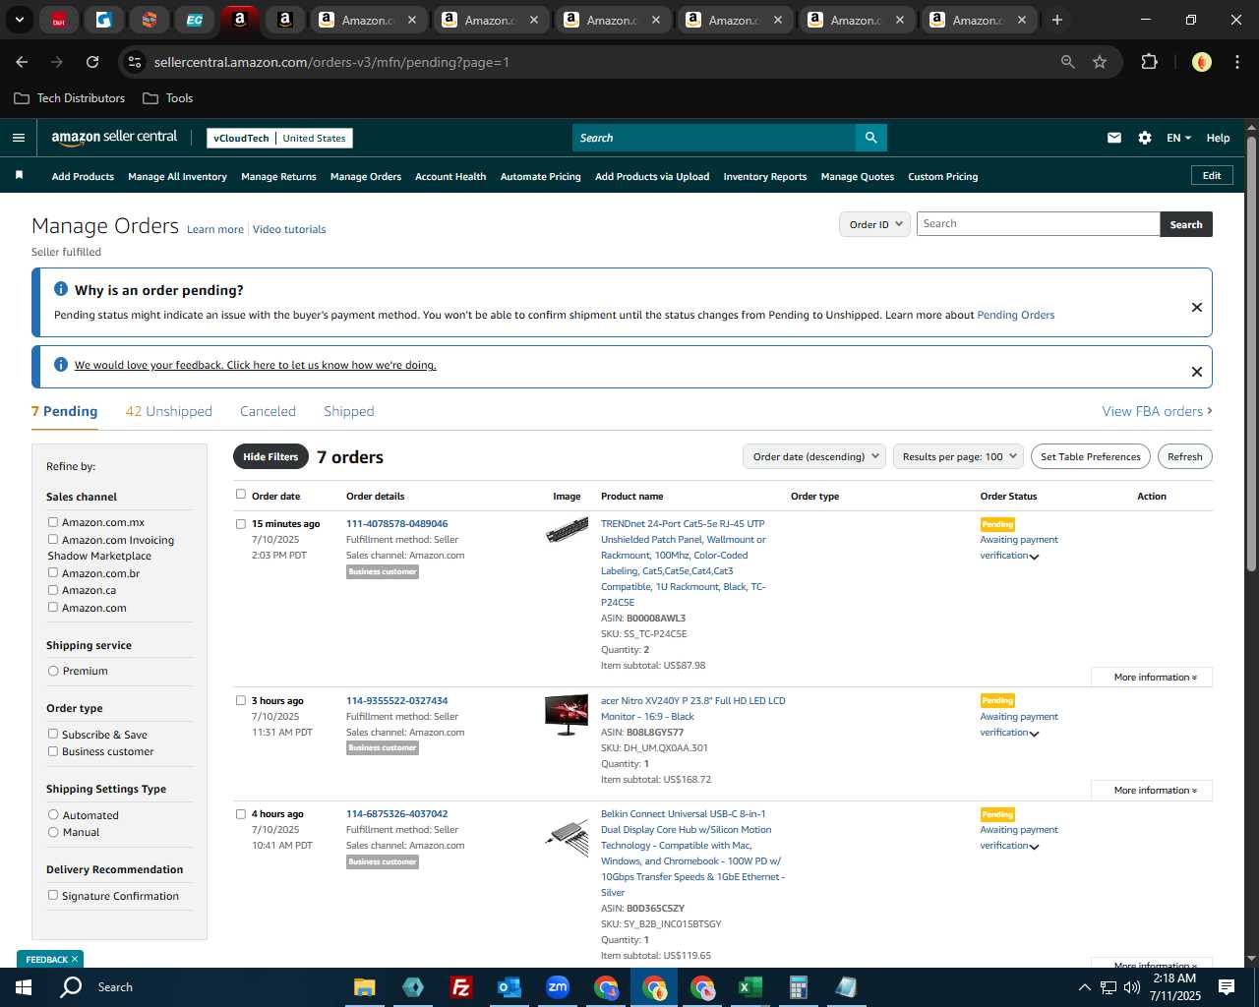Open FileZilla from the taskbar
This screenshot has width=1259, height=1007.
click(x=460, y=987)
